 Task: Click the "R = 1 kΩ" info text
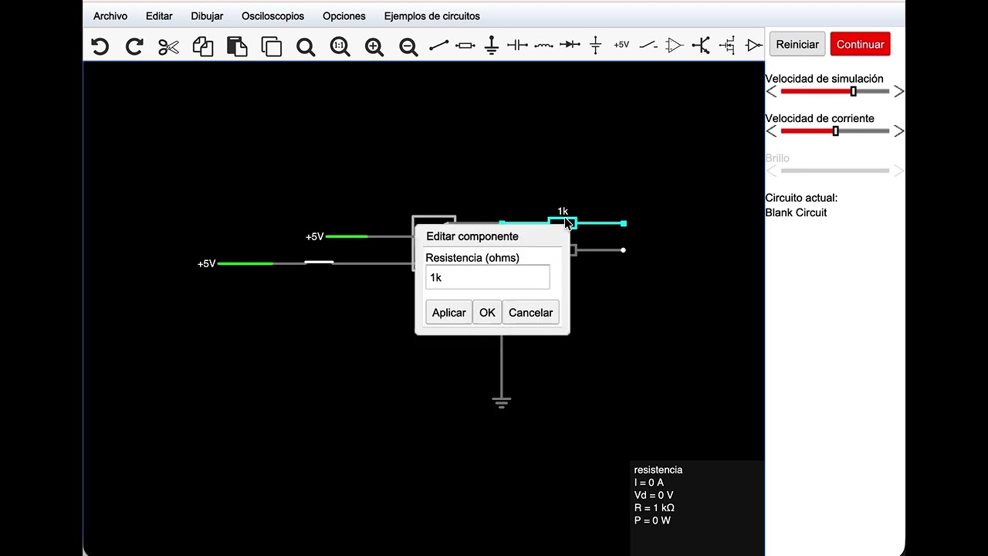(x=655, y=508)
